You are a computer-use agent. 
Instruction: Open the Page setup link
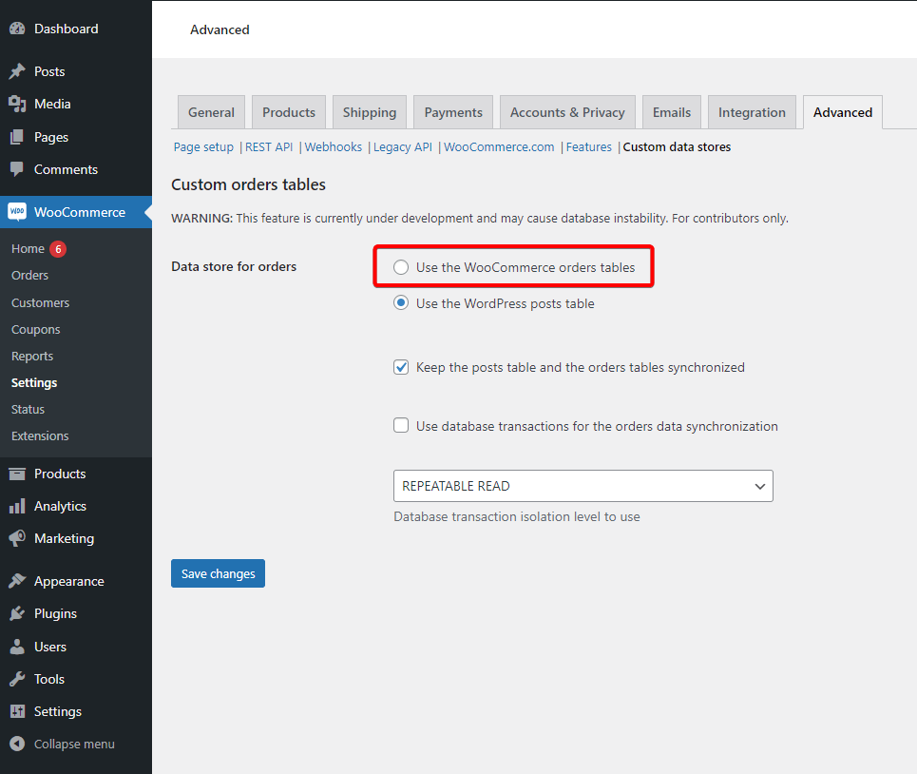203,146
